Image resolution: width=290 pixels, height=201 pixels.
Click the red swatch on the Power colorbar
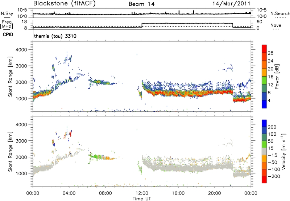coord(264,49)
